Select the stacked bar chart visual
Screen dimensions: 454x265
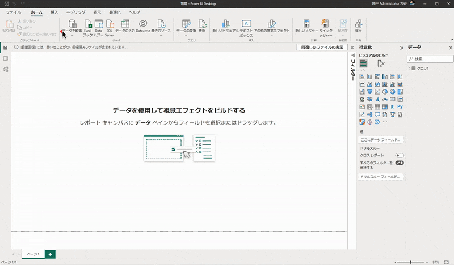(x=362, y=77)
